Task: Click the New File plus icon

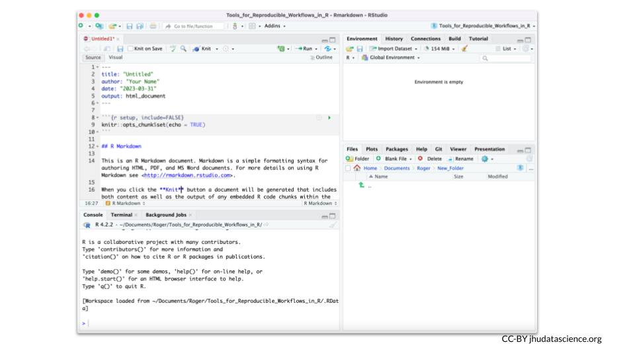Action: [x=81, y=26]
